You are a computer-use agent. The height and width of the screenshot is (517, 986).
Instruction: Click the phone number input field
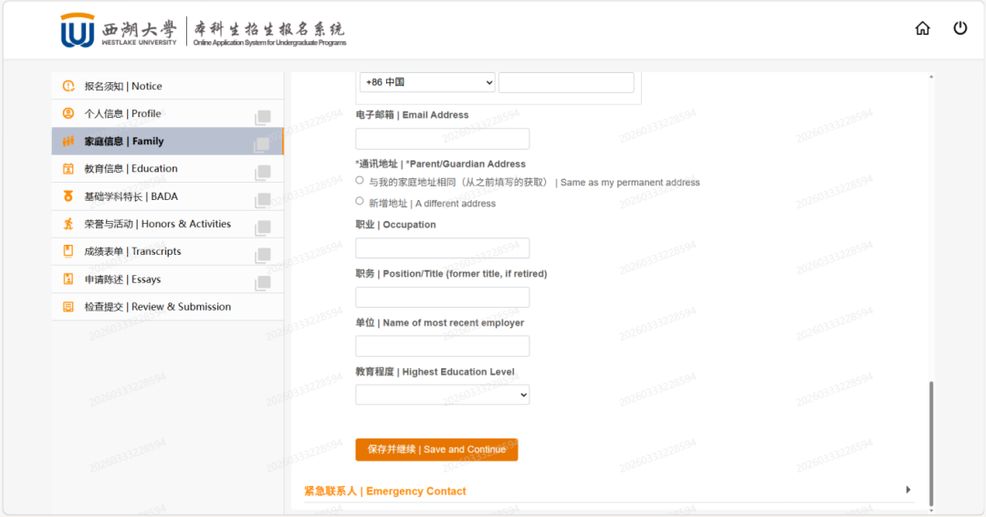[566, 82]
